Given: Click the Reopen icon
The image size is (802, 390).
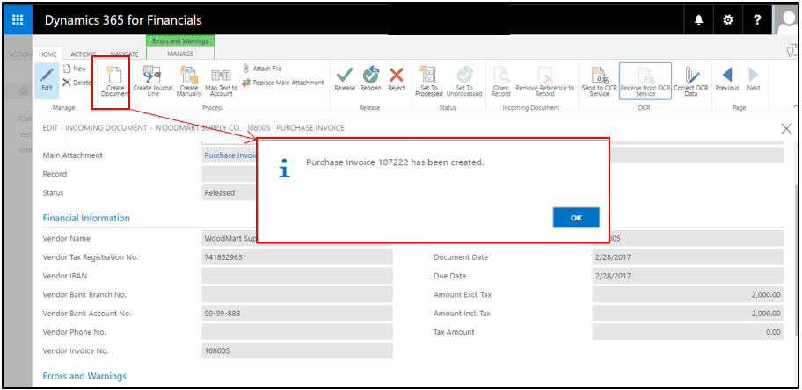Looking at the screenshot, I should [x=370, y=80].
